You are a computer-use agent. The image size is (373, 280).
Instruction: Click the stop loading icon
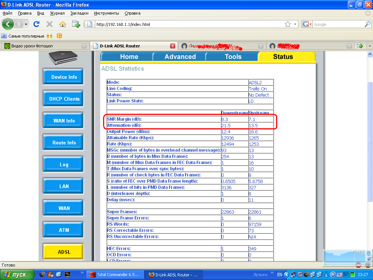(x=50, y=24)
